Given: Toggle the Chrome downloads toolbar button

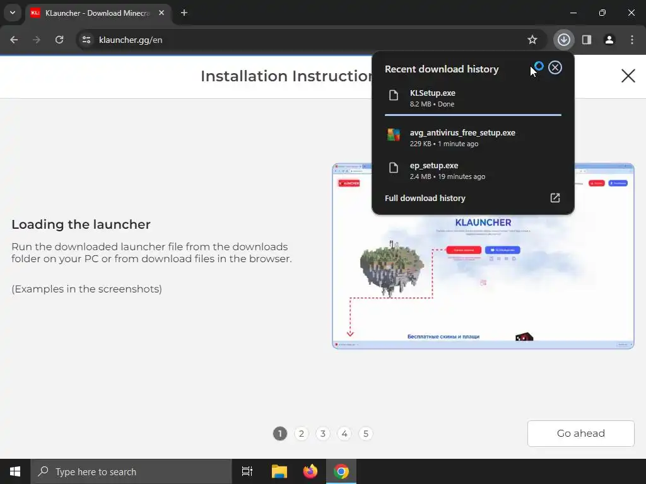Looking at the screenshot, I should pyautogui.click(x=563, y=40).
